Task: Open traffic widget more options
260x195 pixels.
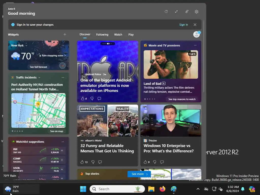Action: coord(63,77)
